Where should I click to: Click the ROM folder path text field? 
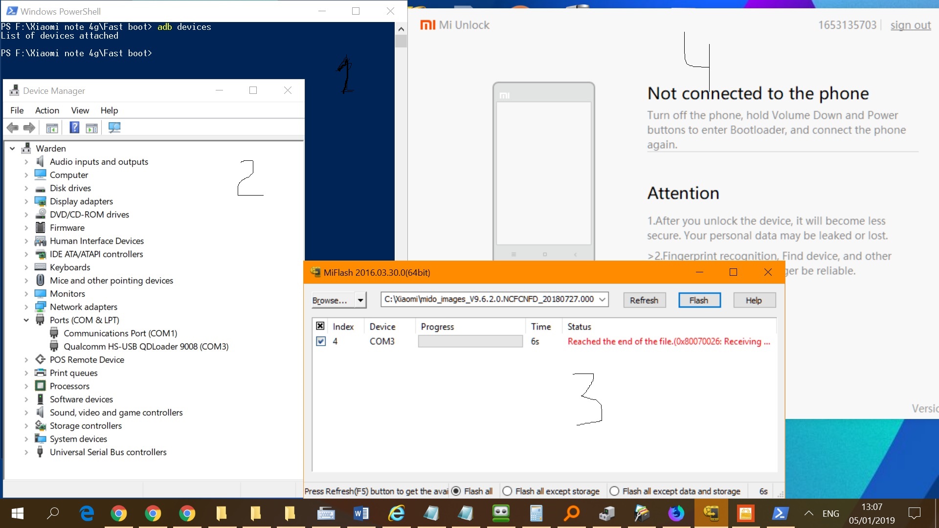click(489, 299)
